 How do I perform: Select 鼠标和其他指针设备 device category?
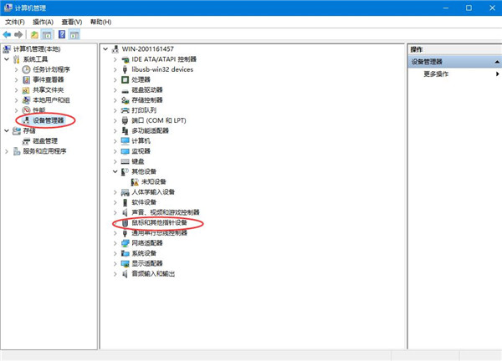(165, 223)
